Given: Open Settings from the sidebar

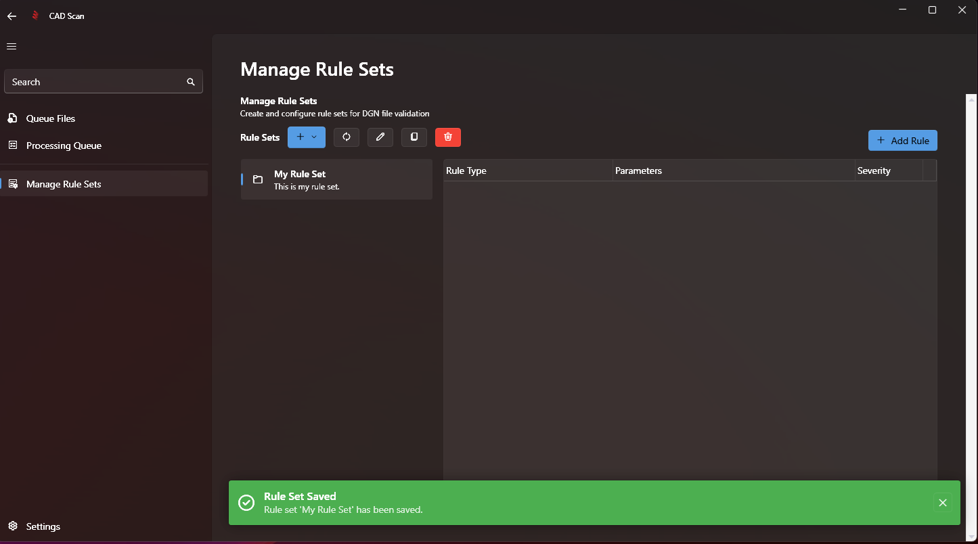Looking at the screenshot, I should pyautogui.click(x=43, y=526).
